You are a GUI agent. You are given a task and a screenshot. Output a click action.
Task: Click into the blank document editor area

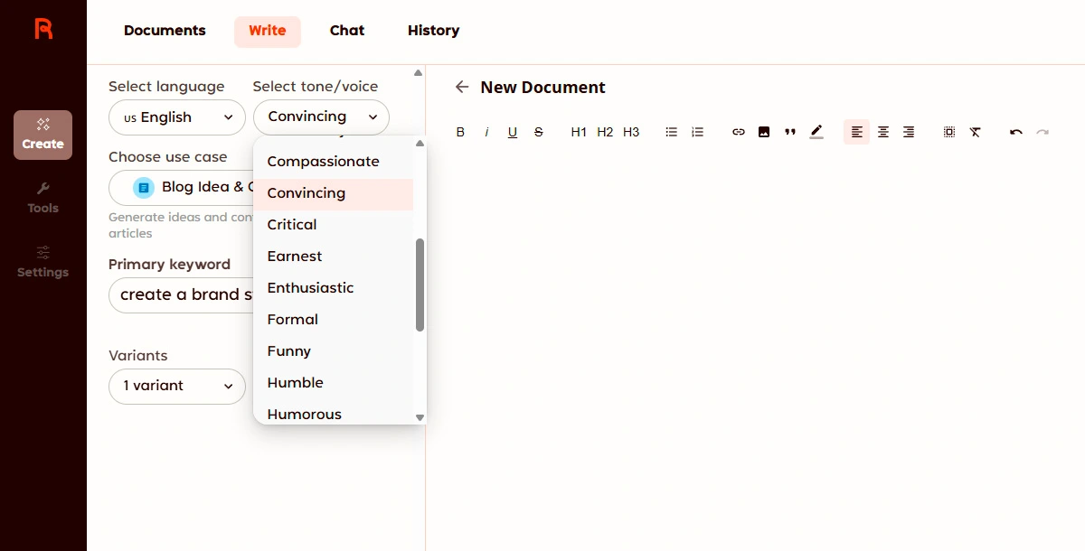(x=755, y=348)
